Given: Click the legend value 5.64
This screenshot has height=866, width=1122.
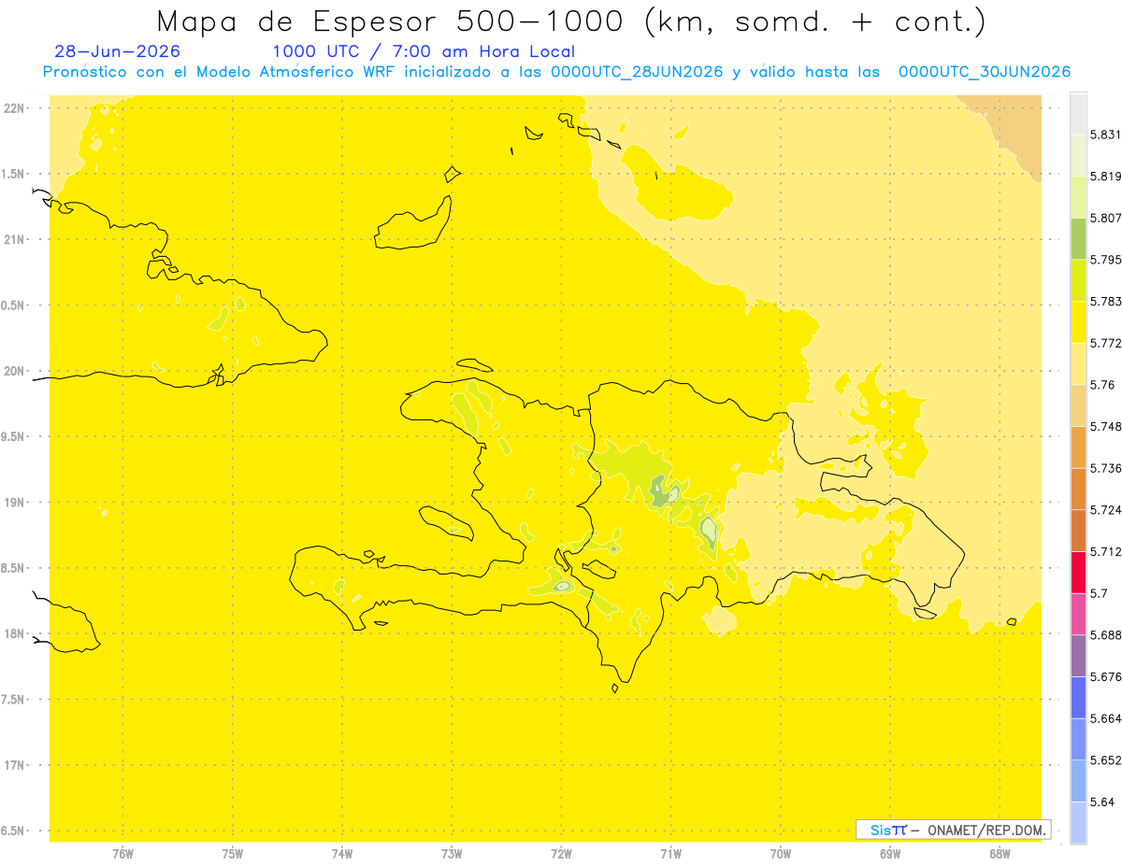Looking at the screenshot, I should click(x=1102, y=802).
